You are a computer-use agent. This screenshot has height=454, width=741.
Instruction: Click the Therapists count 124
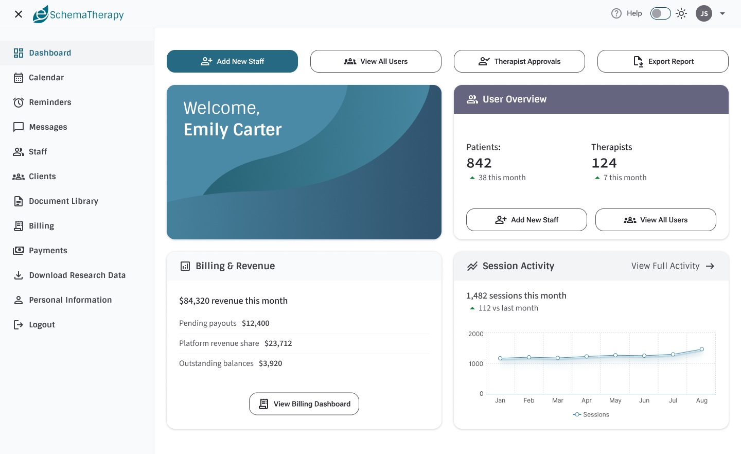[604, 163]
